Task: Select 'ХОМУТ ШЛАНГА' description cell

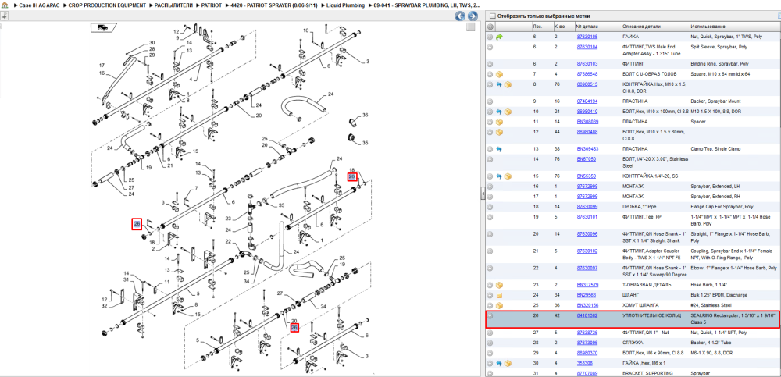Action: click(x=639, y=305)
